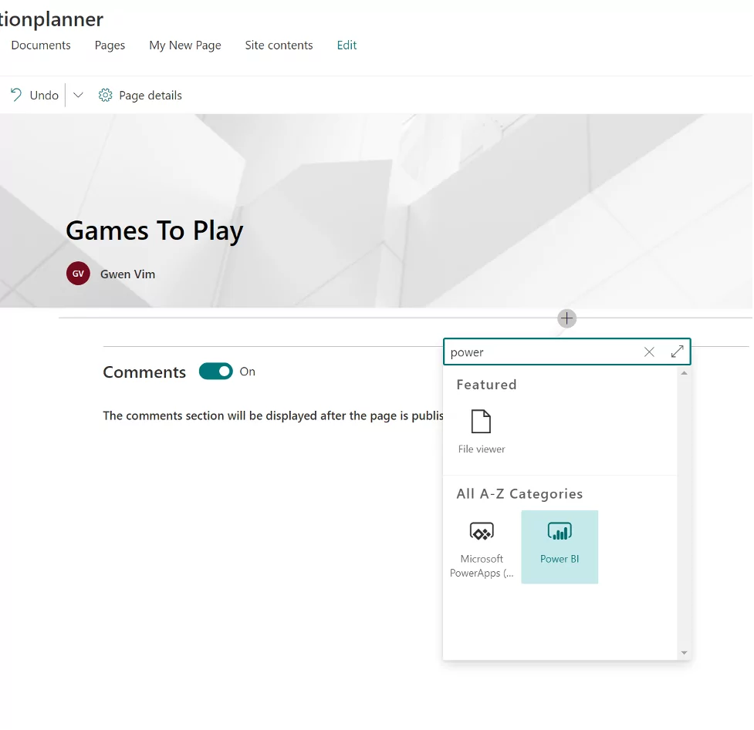Click the site title ending in 'tionplanner'
Screen dimensions: 754x730
[52, 19]
